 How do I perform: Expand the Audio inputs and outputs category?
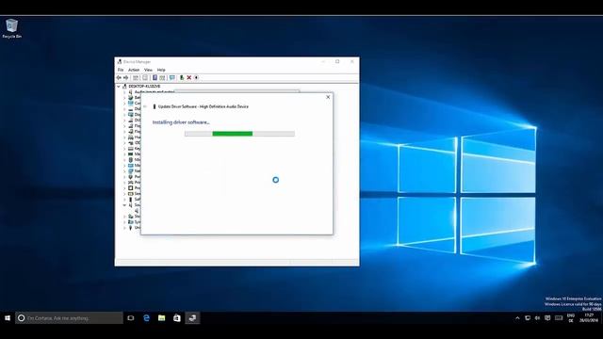[x=124, y=92]
